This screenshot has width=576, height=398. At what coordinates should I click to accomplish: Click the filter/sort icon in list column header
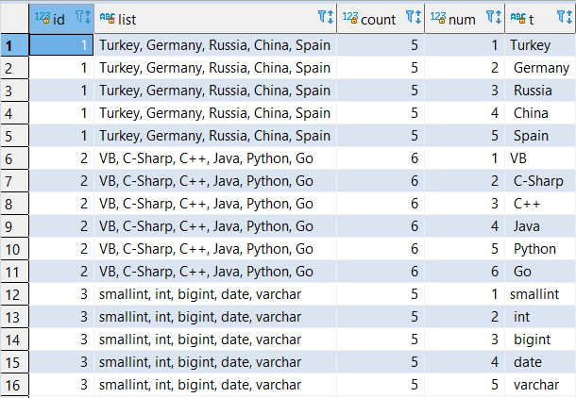point(326,17)
